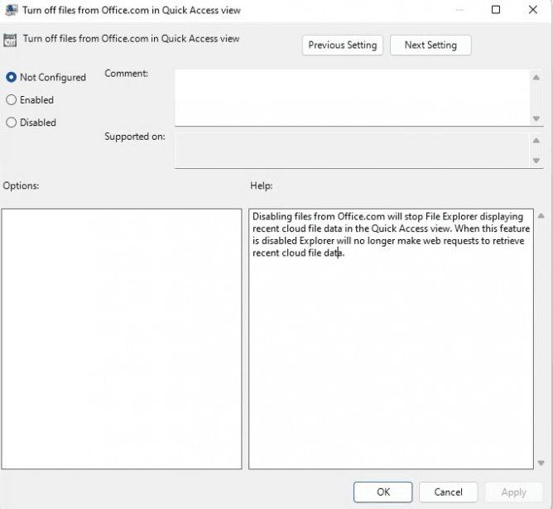Screen dimensions: 553x509
Task: Click the Comment box scroll up arrow
Action: (x=536, y=78)
